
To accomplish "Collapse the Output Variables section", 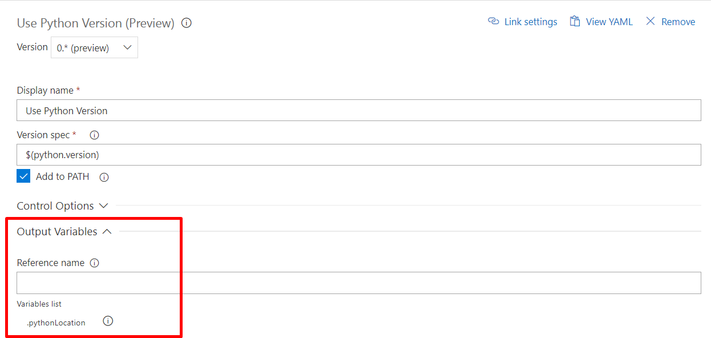I will 64,231.
